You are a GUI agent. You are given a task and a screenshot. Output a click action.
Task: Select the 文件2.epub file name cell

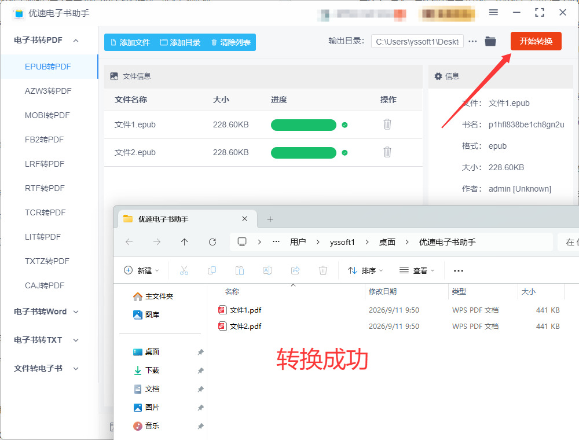(x=135, y=152)
